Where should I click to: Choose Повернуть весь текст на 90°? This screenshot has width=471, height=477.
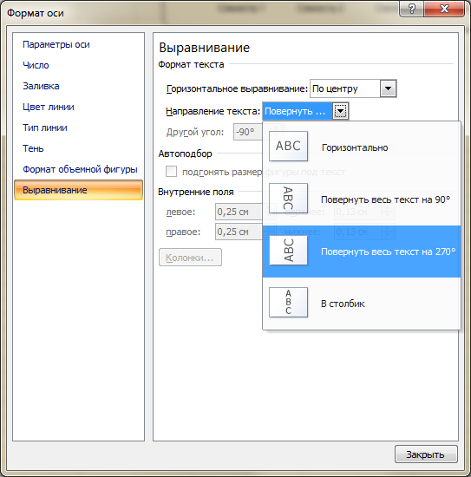[x=362, y=199]
